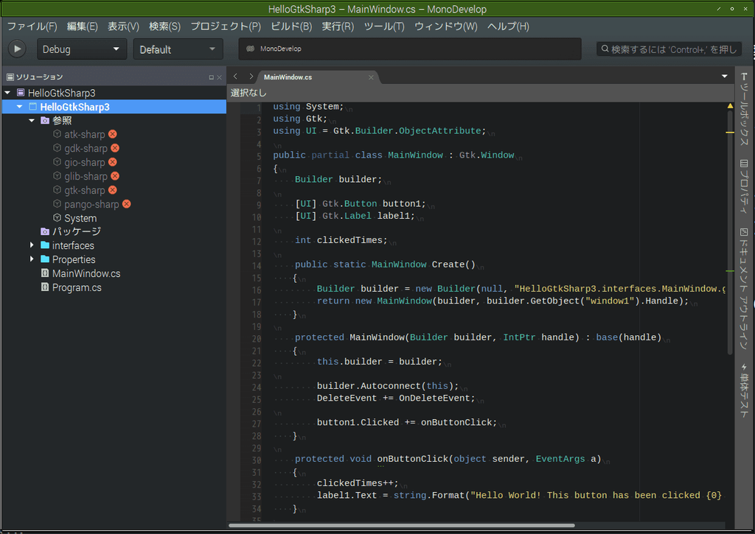The width and height of the screenshot is (755, 534).
Task: Open the プロパティ properties side panel
Action: (x=744, y=186)
